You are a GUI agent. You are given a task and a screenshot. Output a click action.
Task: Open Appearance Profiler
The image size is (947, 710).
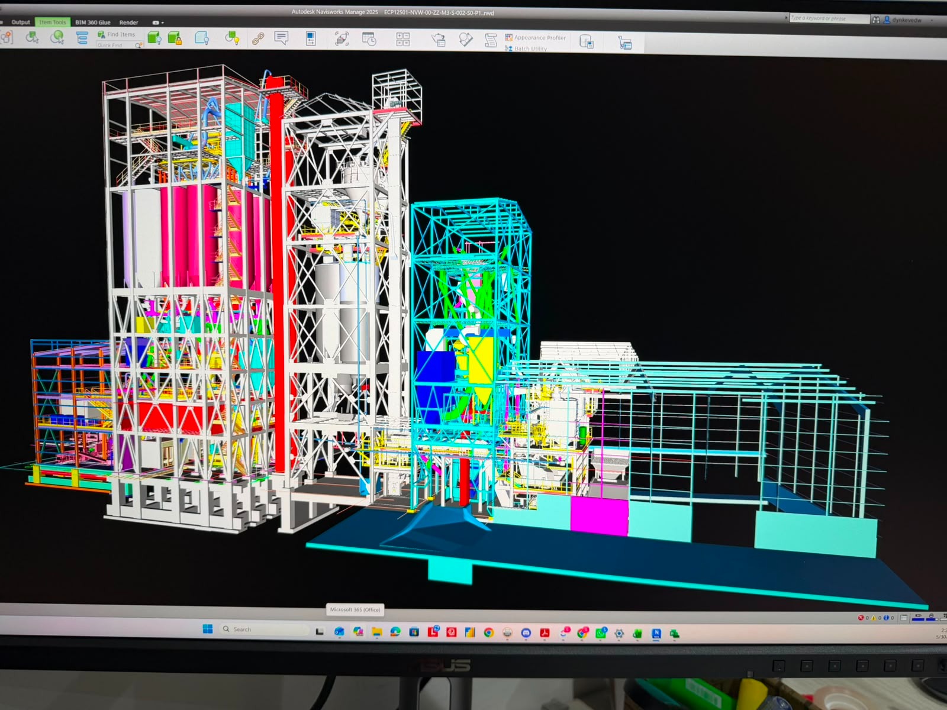[x=536, y=37]
